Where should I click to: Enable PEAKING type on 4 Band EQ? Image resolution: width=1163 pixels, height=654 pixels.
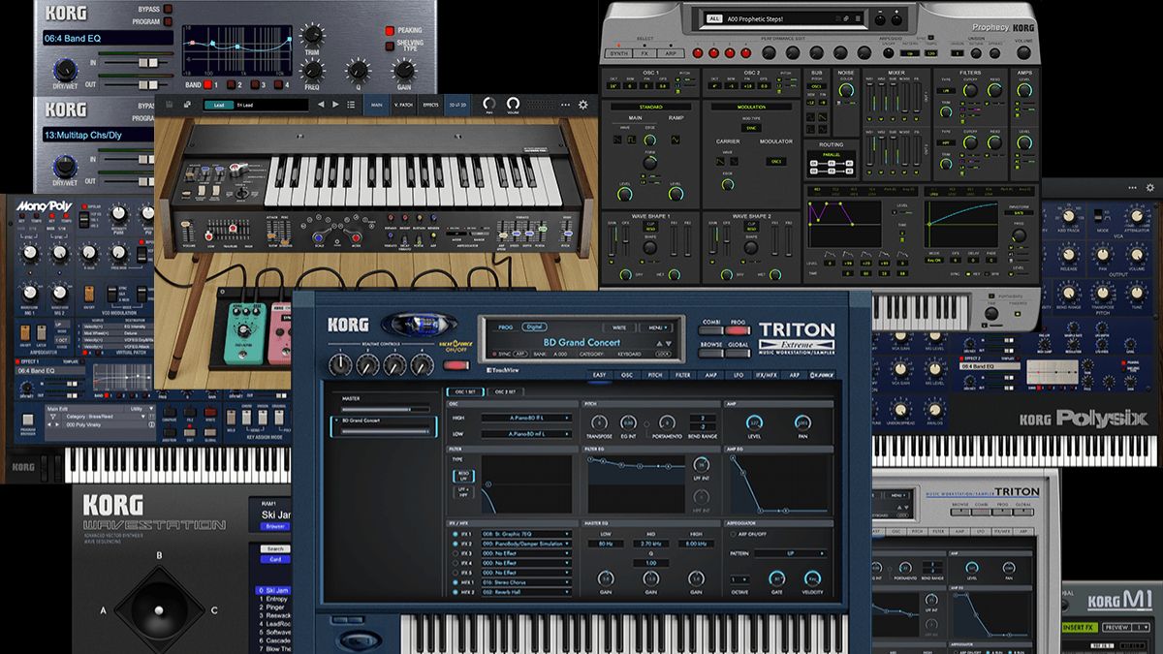(x=389, y=31)
